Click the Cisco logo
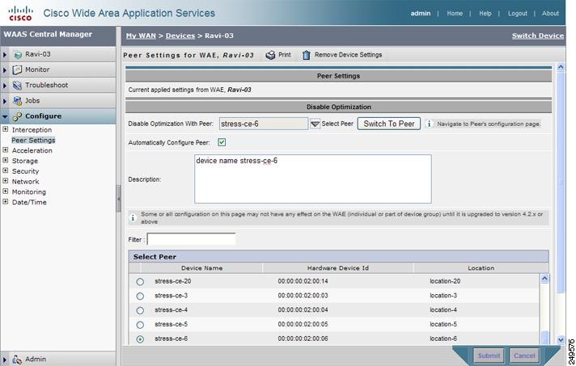Image resolution: width=576 pixels, height=366 pixels. coord(20,13)
